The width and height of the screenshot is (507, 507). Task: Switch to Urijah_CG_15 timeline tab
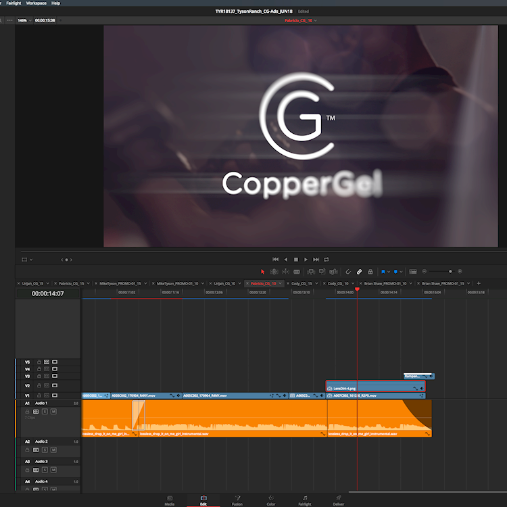pyautogui.click(x=32, y=283)
